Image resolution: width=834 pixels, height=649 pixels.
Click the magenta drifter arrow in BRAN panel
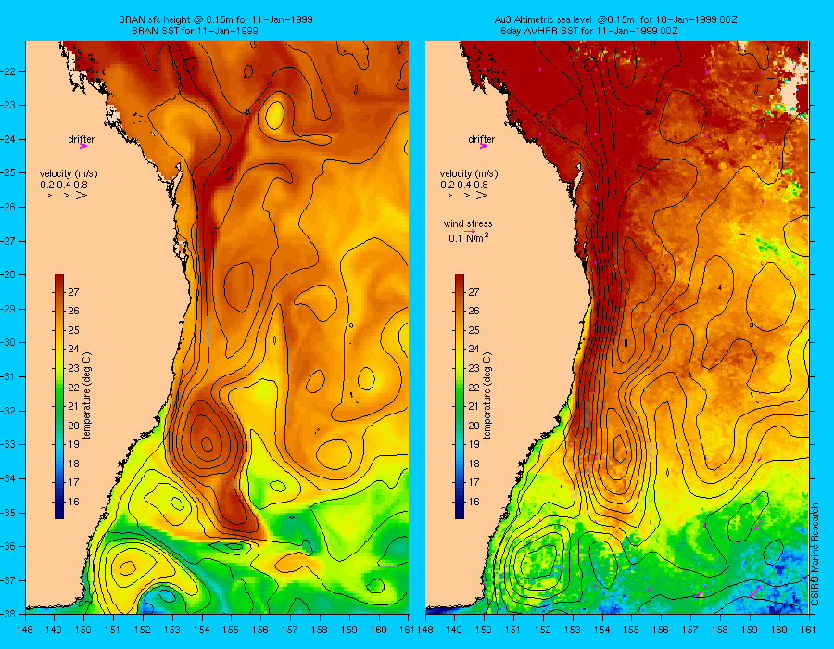pyautogui.click(x=83, y=146)
